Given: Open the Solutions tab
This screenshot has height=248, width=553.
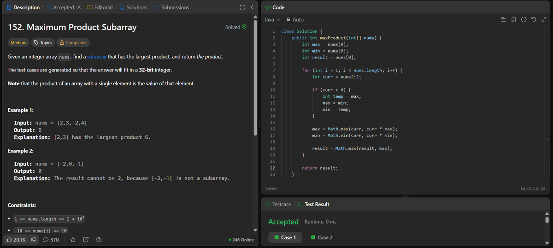Looking at the screenshot, I should (x=134, y=7).
